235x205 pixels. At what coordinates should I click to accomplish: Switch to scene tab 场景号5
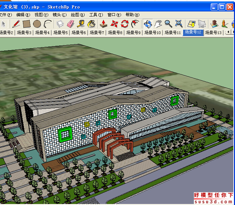point(61,32)
